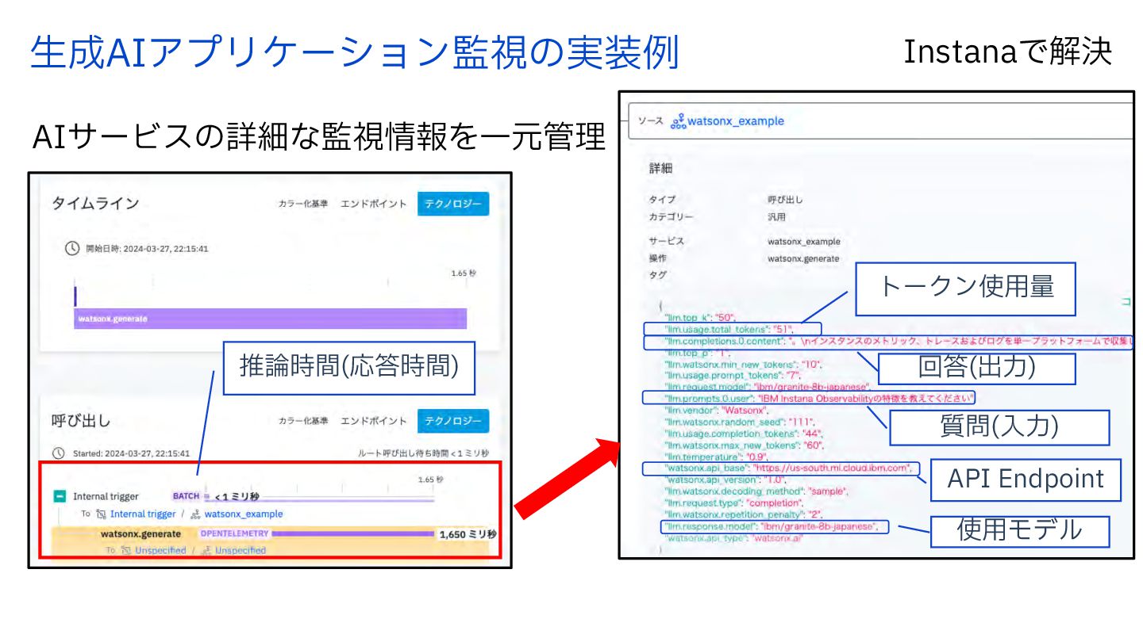Click the application icon next to ソース watsonx_example
This screenshot has height=642, width=1143.
pos(677,122)
